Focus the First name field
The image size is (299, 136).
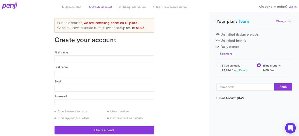point(104,59)
